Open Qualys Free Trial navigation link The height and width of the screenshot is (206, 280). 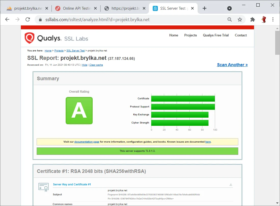[x=216, y=35]
